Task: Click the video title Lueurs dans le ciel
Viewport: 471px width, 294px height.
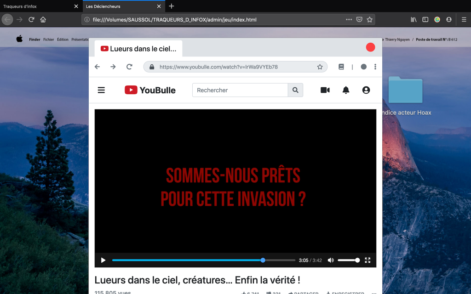Action: pos(197,280)
